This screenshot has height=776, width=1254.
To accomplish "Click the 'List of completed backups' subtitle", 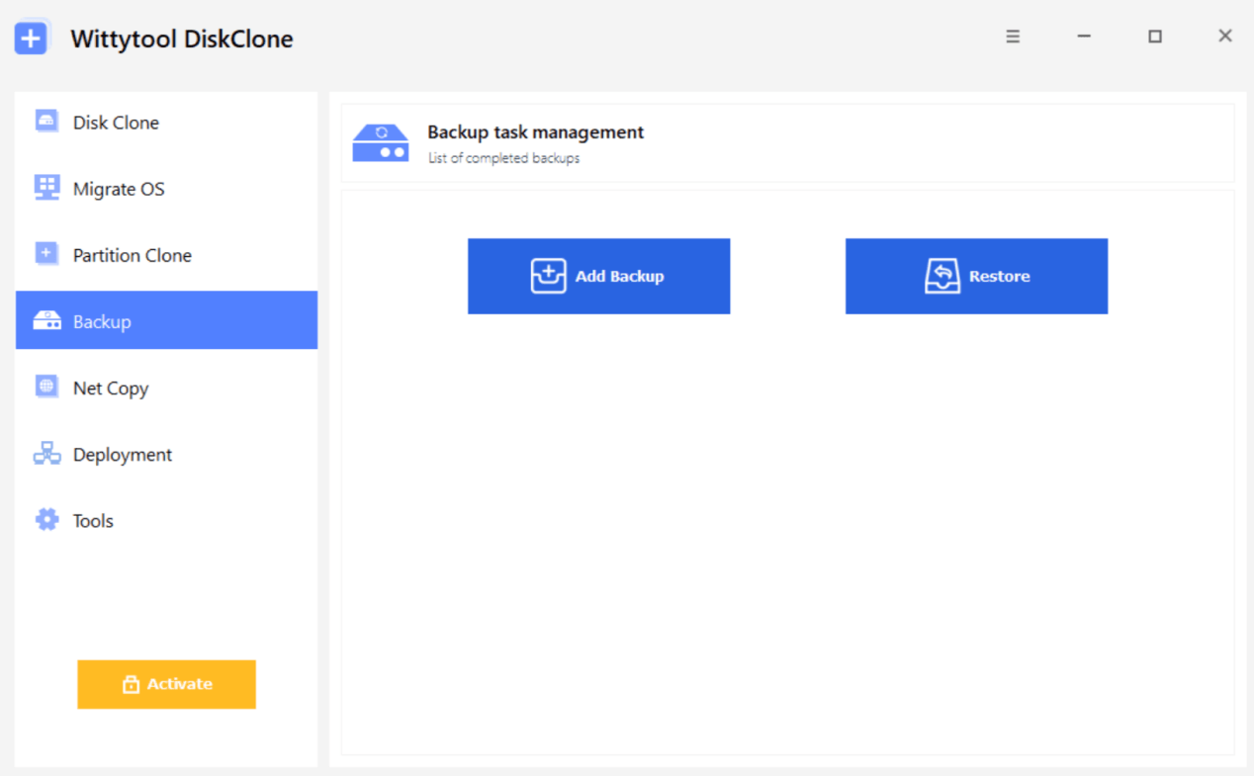I will [503, 158].
